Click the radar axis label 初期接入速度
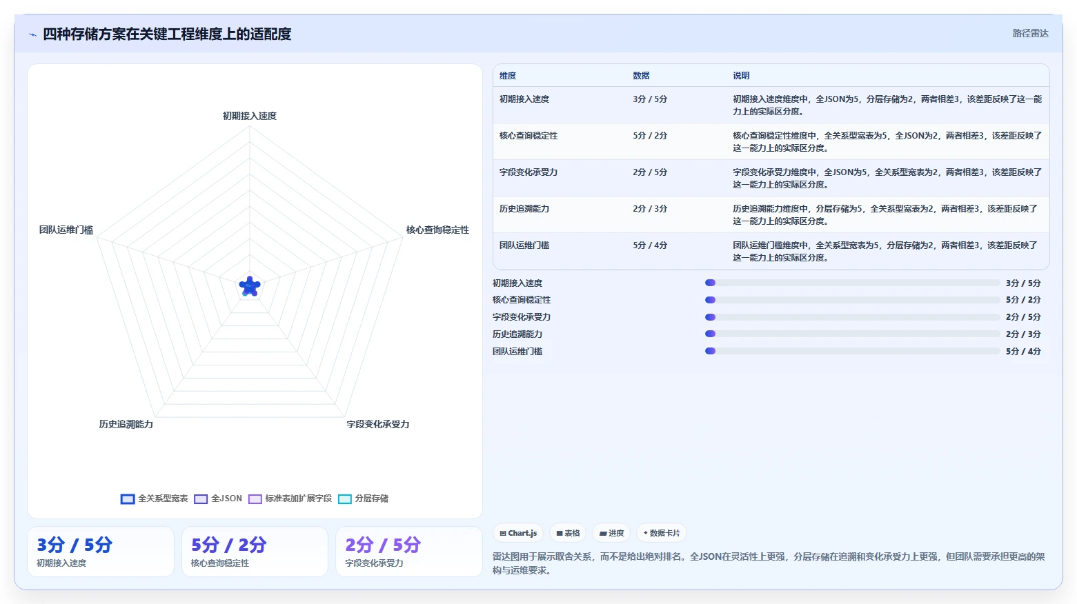The image size is (1077, 604). coord(250,116)
